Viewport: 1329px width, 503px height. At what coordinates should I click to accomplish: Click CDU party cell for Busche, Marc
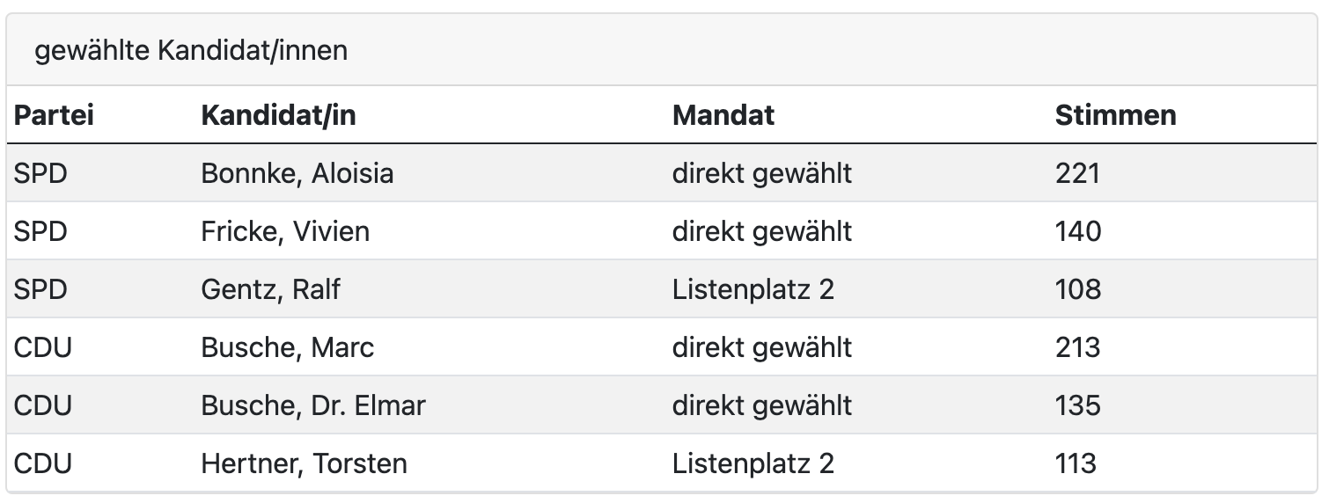(x=43, y=347)
